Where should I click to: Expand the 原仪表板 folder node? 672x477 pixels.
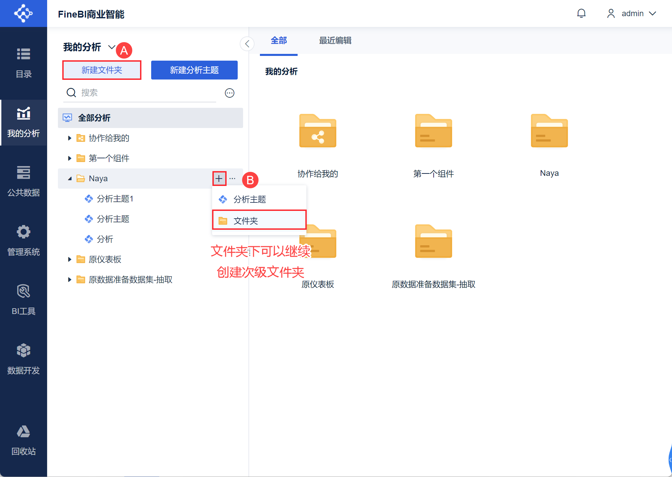[70, 259]
